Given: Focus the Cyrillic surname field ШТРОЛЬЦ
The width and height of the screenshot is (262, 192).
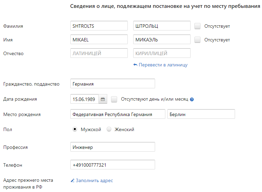Looking at the screenshot, I should click(162, 26).
